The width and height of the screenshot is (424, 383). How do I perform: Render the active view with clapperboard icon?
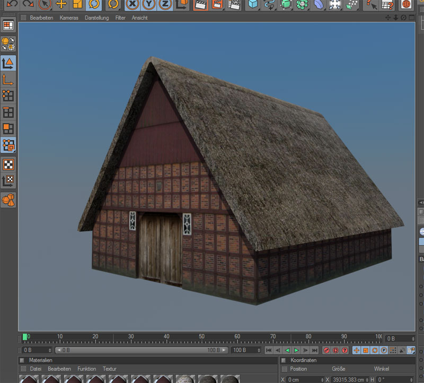point(200,4)
